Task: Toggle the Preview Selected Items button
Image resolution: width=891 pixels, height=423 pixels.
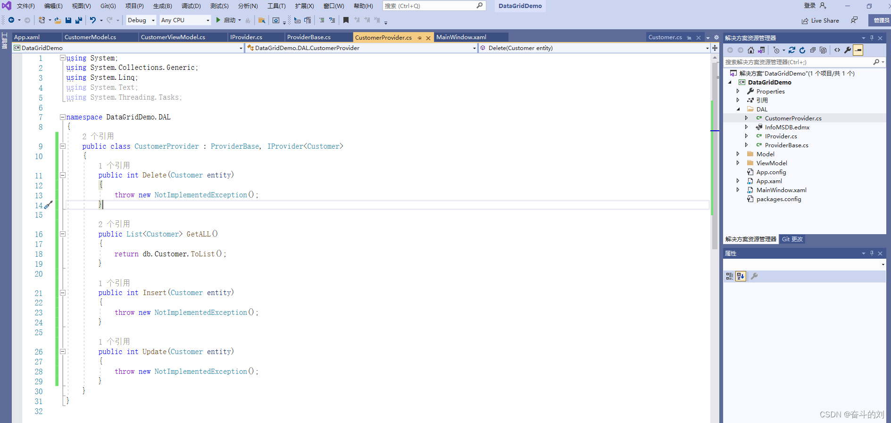Action: click(858, 50)
